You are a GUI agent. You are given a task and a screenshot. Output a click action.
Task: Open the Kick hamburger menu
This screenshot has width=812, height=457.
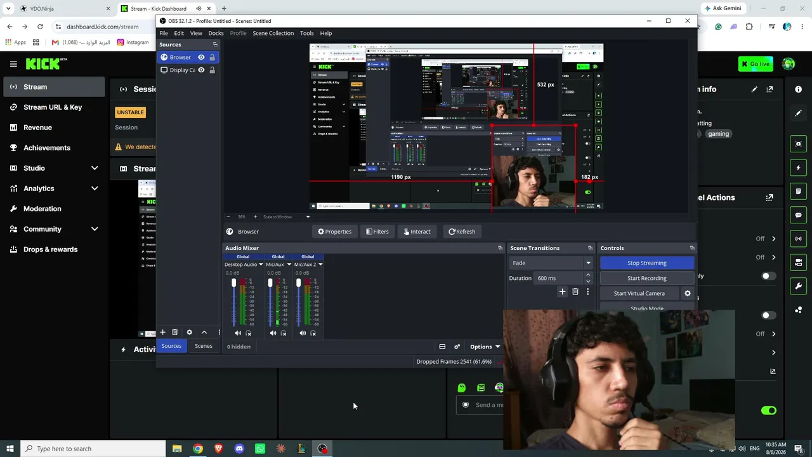point(13,63)
